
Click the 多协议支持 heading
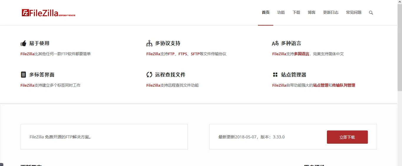pos(168,43)
